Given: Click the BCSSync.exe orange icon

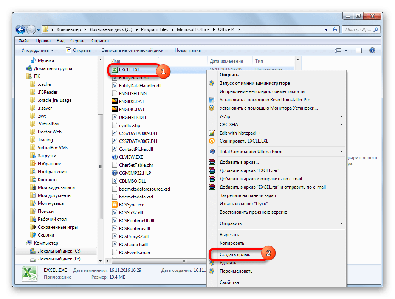Looking at the screenshot, I should point(115,204).
